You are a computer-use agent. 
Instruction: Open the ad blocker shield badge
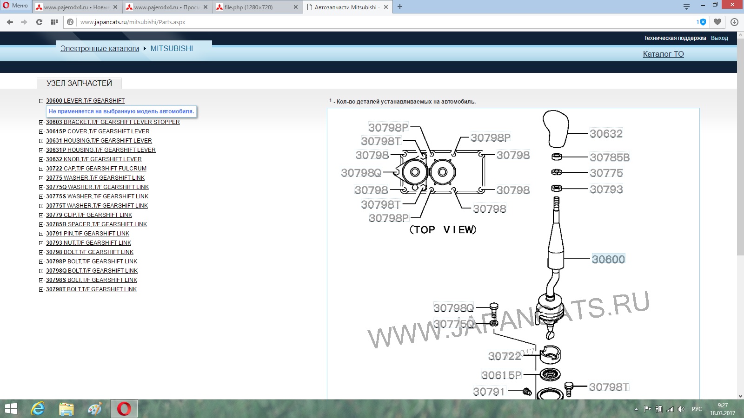[701, 22]
